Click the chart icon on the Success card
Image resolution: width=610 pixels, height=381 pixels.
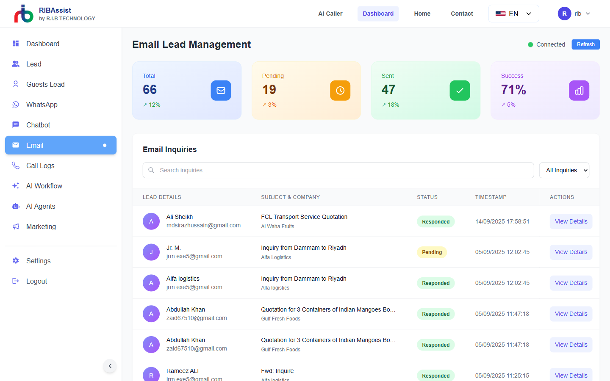[x=579, y=90]
